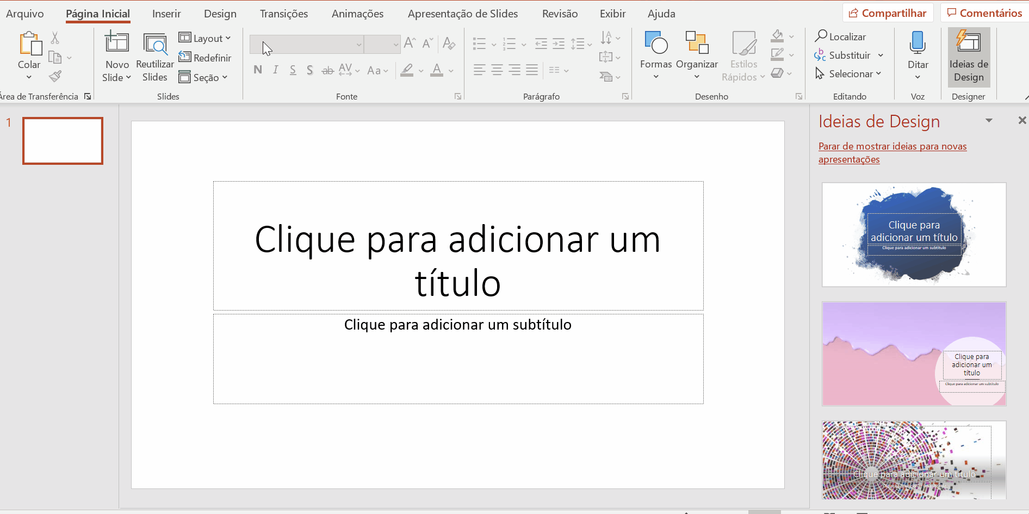The width and height of the screenshot is (1029, 514).
Task: Switch to the Inserir tab
Action: coord(166,14)
